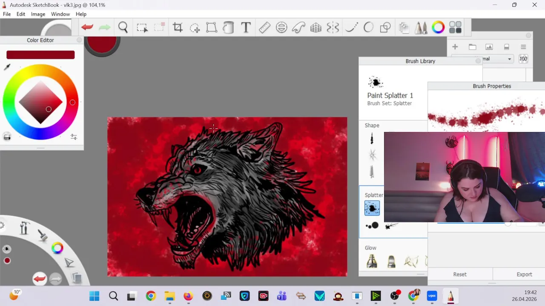Close the Color Editor panel
Screen dimensions: 545x306
(x=79, y=40)
